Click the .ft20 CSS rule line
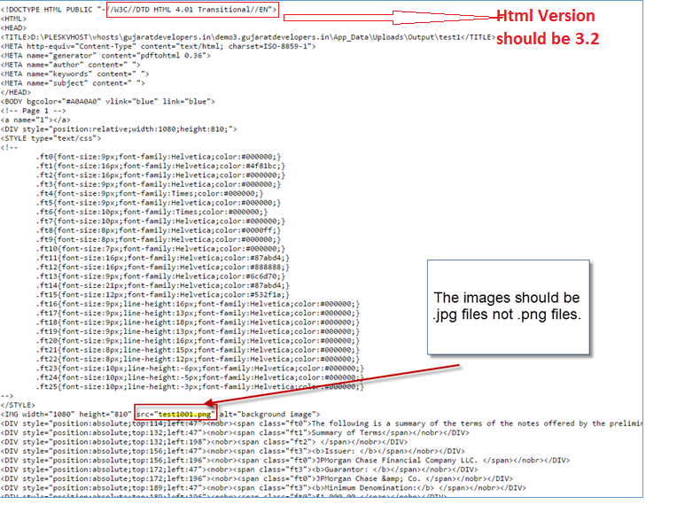Image resolution: width=677 pixels, height=528 pixels. 198,341
